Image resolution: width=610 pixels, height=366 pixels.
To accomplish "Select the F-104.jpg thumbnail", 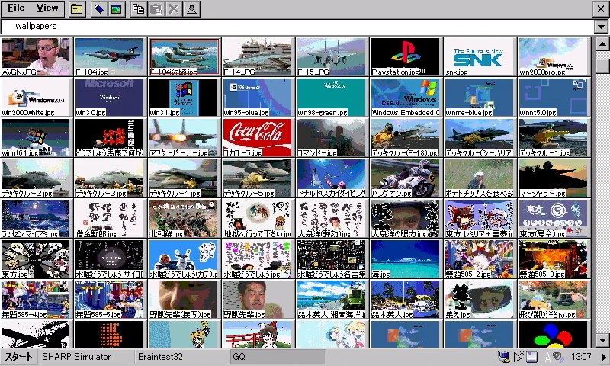I will 111,56.
